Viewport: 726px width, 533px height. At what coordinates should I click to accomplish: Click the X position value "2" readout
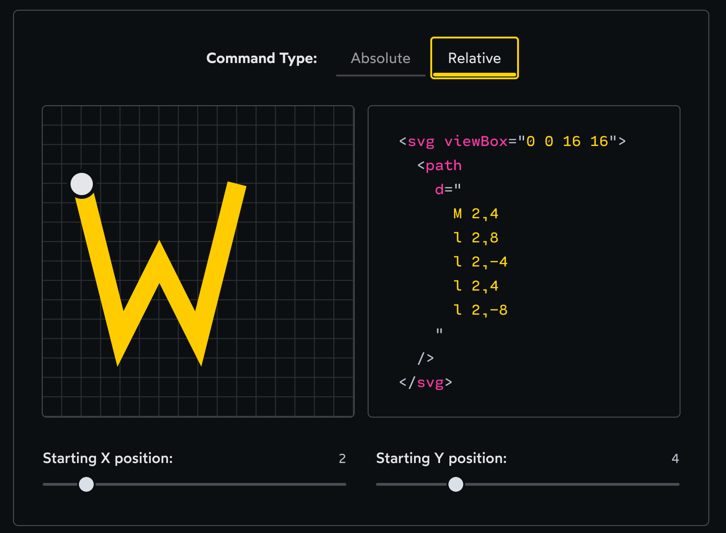pyautogui.click(x=342, y=459)
